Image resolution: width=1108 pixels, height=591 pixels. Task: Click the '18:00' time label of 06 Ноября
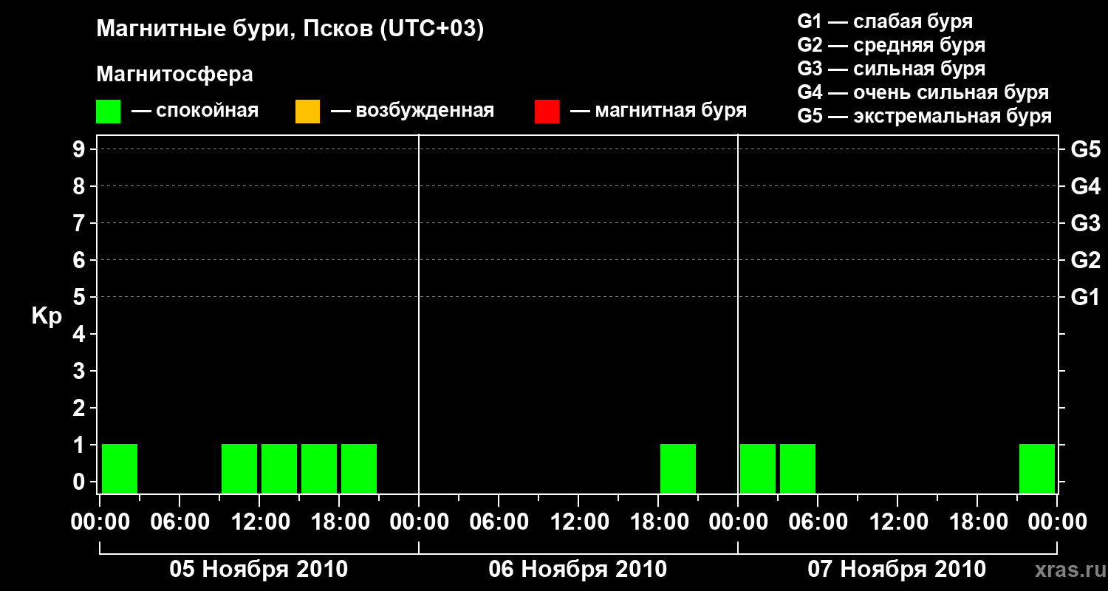click(x=658, y=522)
